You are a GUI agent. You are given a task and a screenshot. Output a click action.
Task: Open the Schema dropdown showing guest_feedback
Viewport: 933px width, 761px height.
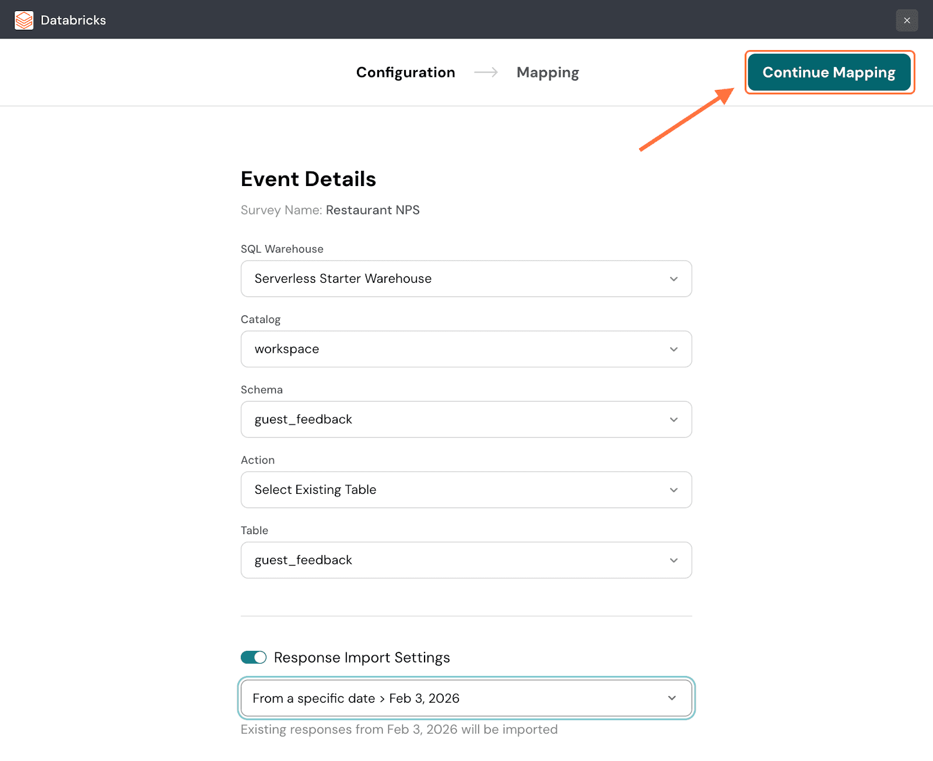(x=455, y=420)
